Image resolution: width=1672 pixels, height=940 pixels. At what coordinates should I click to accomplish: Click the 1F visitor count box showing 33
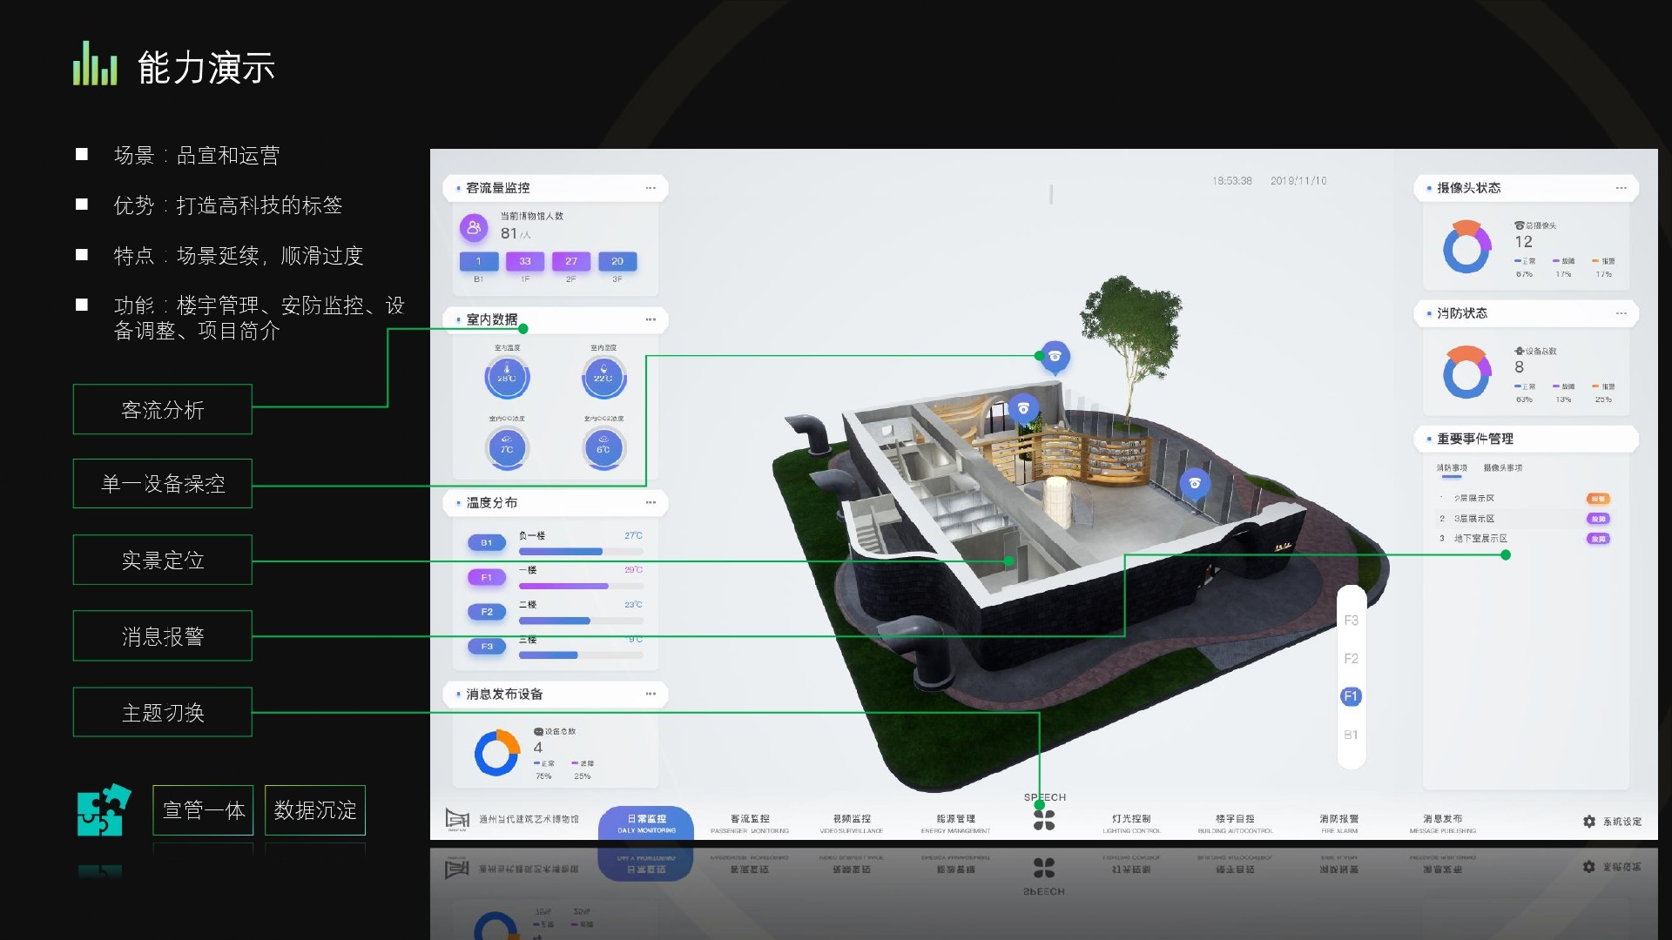point(525,261)
